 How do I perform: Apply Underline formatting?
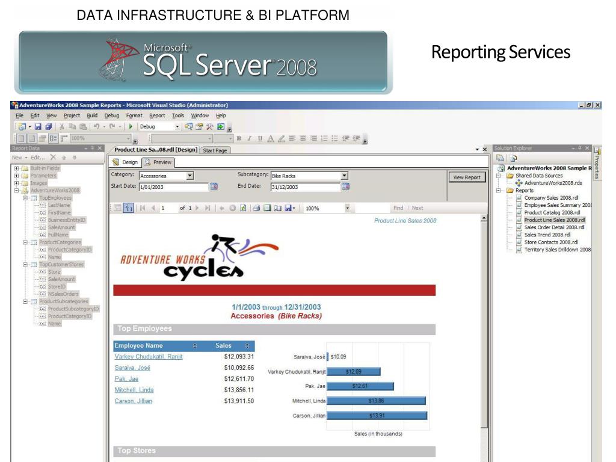(x=260, y=138)
